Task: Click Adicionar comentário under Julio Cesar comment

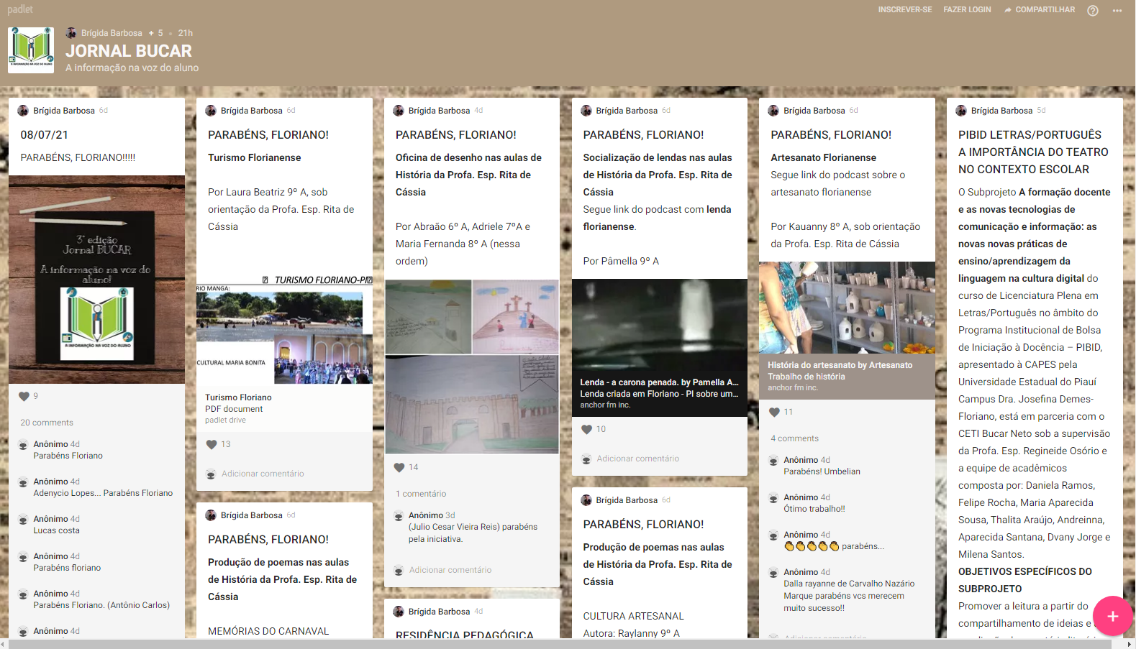Action: click(450, 570)
